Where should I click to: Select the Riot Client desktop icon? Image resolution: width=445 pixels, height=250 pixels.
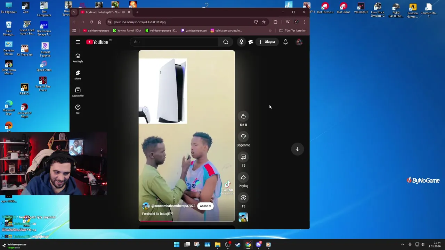point(343,8)
